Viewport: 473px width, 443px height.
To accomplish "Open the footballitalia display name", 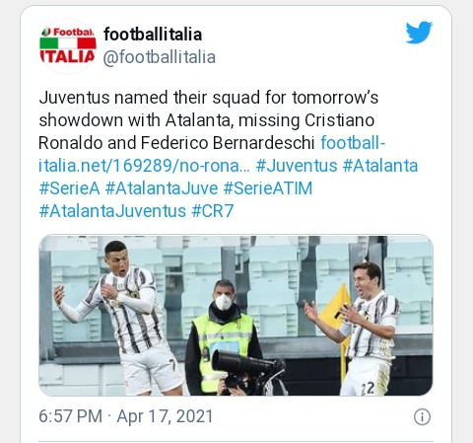I will point(153,35).
